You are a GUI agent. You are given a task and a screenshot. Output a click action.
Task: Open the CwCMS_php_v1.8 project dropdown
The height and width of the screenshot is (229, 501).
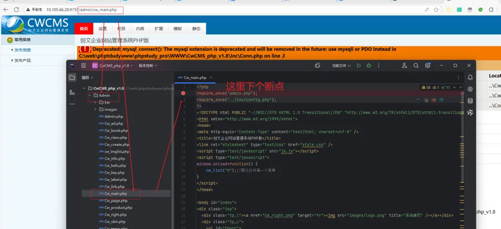pyautogui.click(x=113, y=66)
